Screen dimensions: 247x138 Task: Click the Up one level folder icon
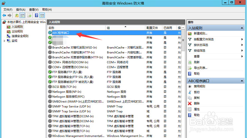[x=17, y=16]
